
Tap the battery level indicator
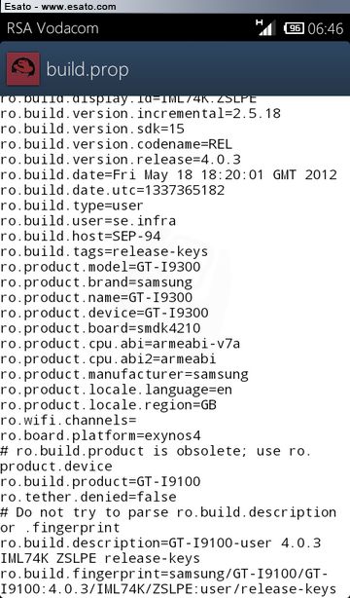pos(294,28)
